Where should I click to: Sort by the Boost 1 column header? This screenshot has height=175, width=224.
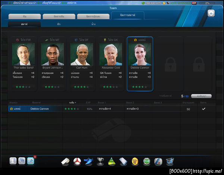pos(102,103)
